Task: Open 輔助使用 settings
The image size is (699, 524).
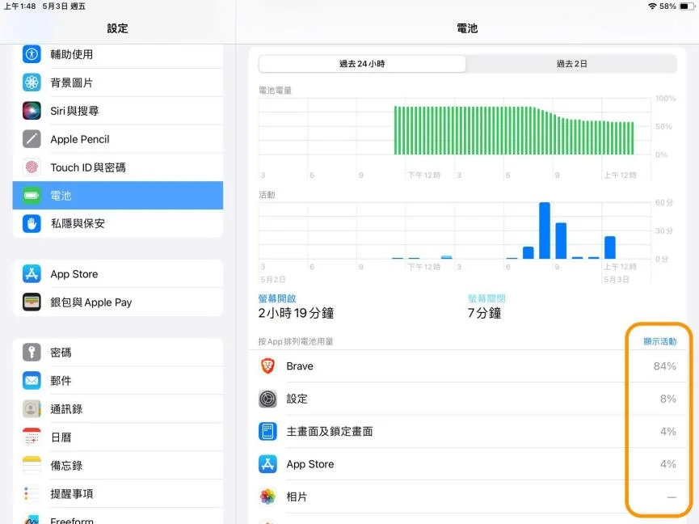Action: 118,54
